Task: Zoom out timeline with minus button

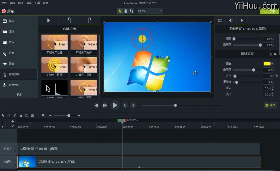Action: click(50, 115)
